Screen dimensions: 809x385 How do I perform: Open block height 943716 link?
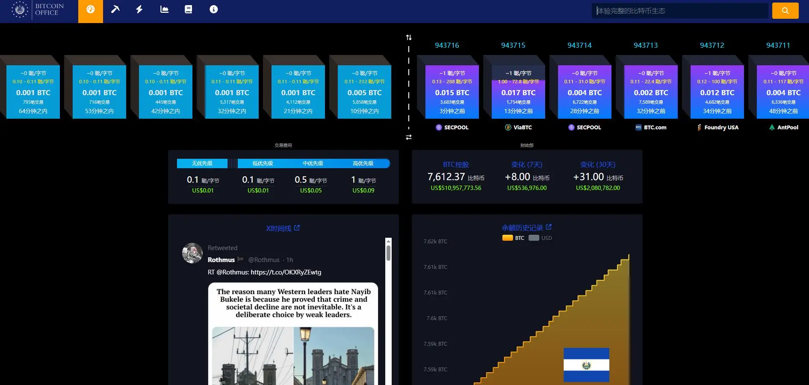pyautogui.click(x=447, y=45)
